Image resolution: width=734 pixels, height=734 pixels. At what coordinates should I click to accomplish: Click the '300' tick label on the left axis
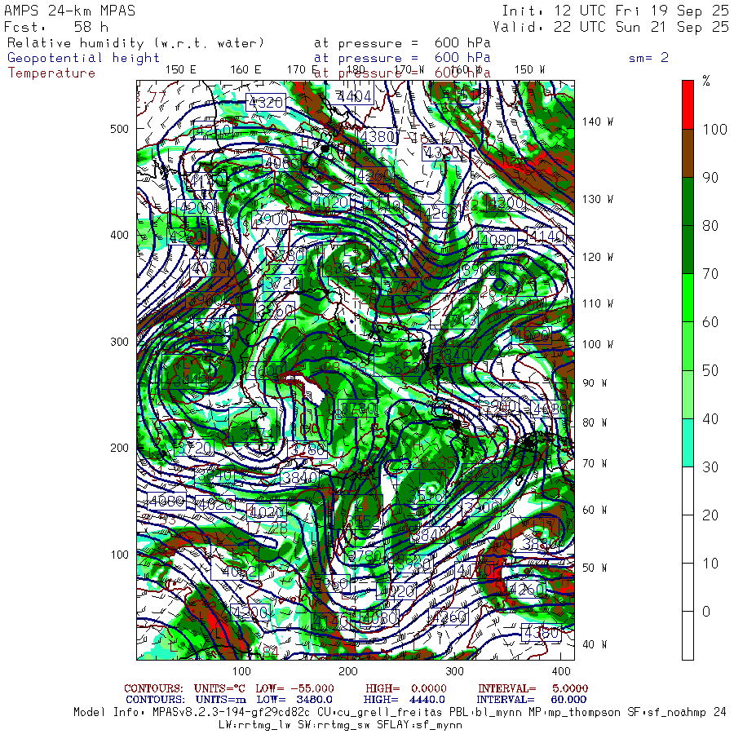pyautogui.click(x=119, y=342)
